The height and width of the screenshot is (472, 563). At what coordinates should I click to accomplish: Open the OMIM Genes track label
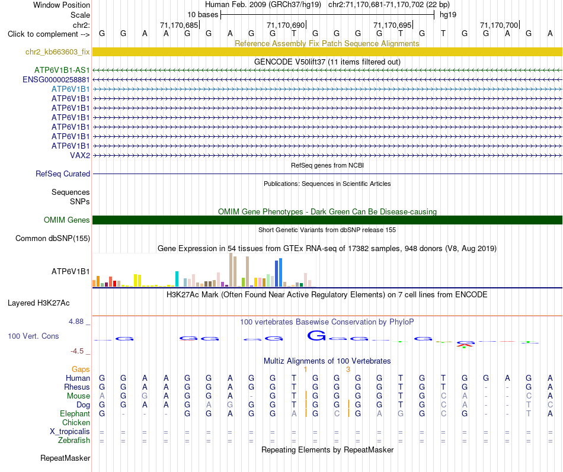(67, 220)
